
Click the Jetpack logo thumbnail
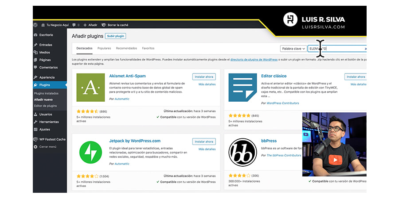90,152
